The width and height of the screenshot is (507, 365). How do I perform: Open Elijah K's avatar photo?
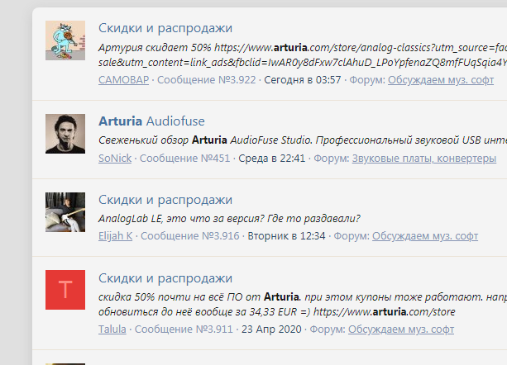pyautogui.click(x=65, y=212)
